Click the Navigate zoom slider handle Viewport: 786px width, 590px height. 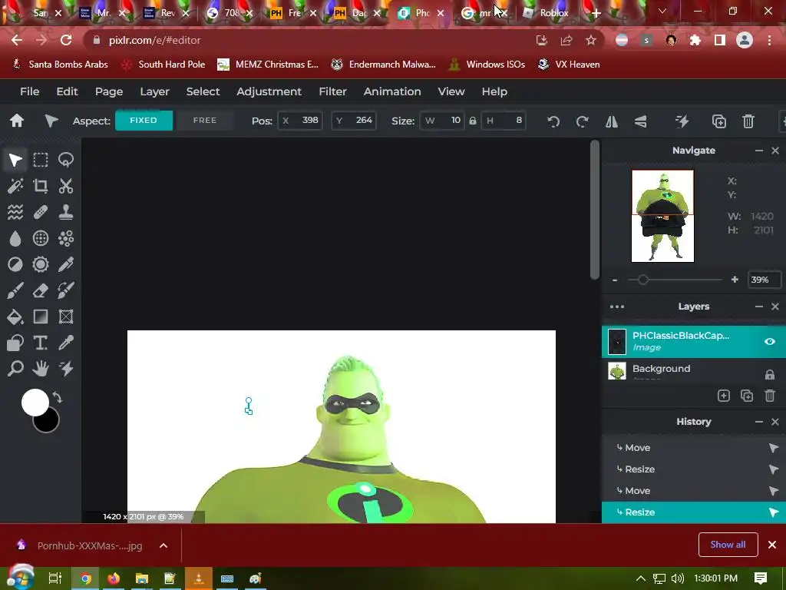(642, 280)
